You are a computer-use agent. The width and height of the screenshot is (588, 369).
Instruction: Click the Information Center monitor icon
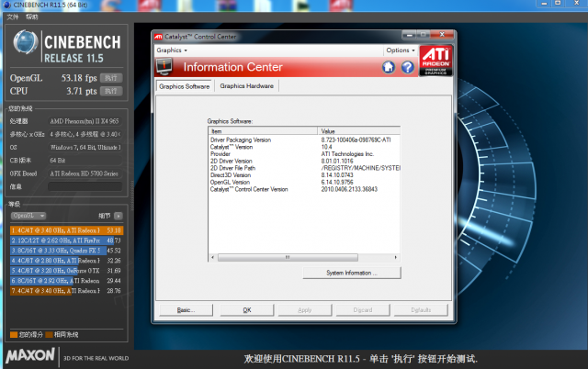[x=164, y=67]
